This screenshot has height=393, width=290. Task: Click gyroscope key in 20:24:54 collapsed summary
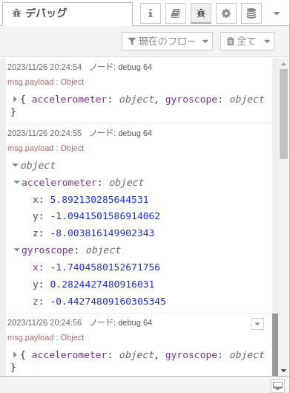(191, 100)
